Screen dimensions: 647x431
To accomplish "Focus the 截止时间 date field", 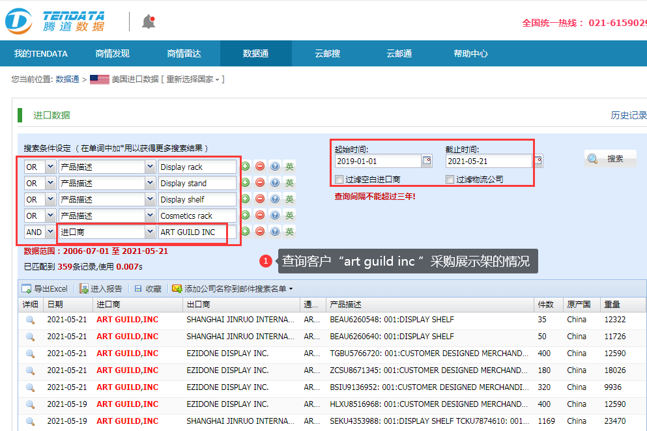I will pyautogui.click(x=489, y=161).
